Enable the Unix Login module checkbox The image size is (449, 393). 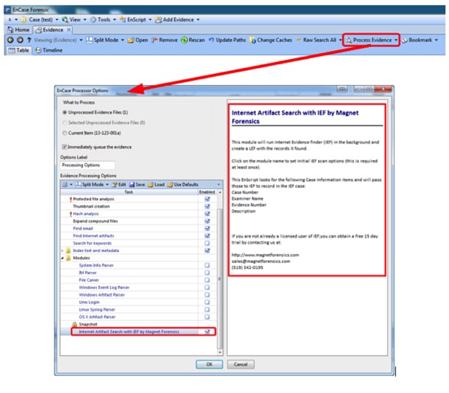[207, 302]
